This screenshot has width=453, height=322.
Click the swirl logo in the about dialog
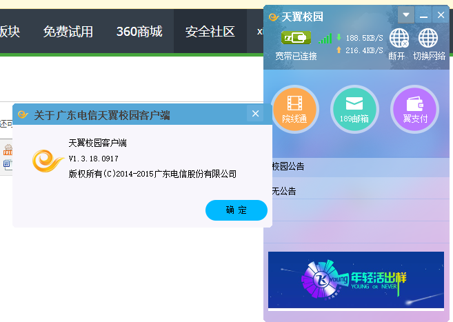(x=48, y=161)
